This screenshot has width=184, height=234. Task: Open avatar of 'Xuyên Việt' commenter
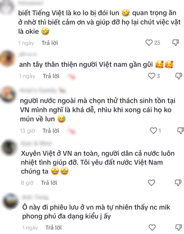pos(9,148)
